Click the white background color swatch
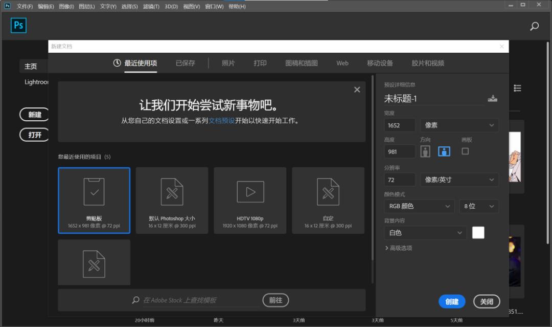 [x=478, y=232]
